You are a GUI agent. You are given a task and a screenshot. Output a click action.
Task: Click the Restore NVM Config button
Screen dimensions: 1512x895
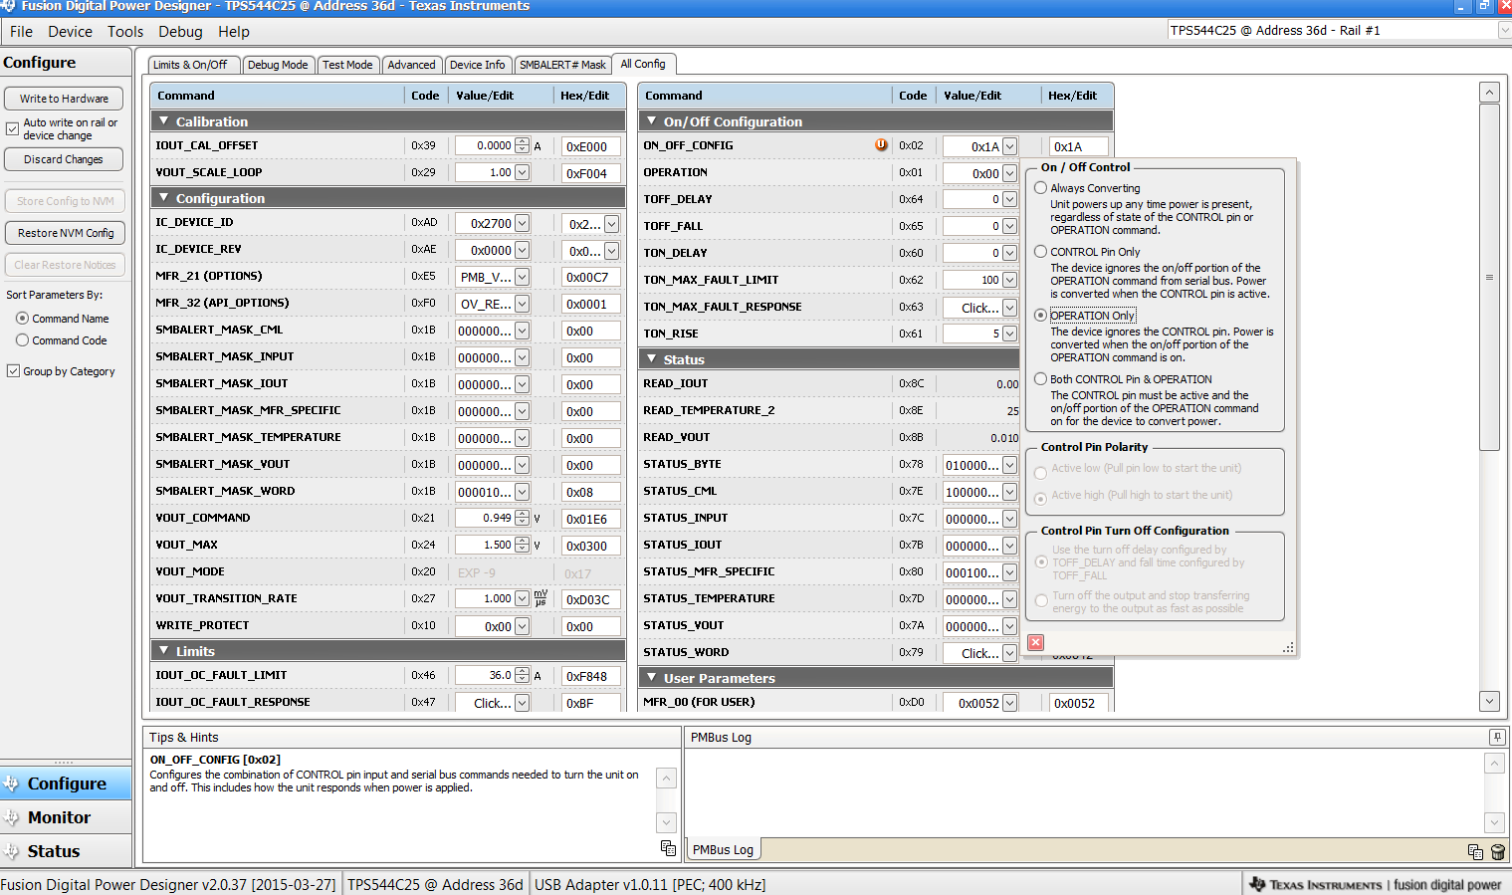click(65, 233)
